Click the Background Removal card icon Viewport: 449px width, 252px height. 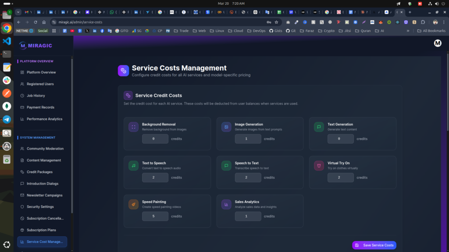pos(133,127)
